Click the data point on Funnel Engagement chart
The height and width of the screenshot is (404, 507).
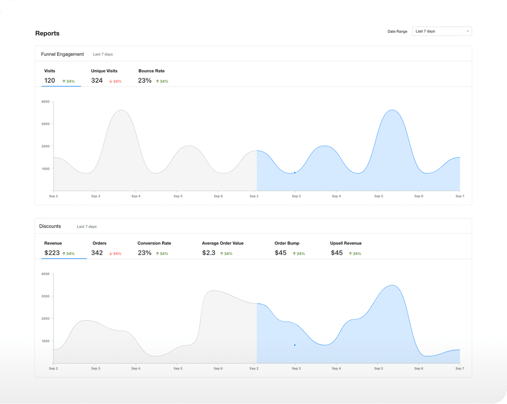[295, 173]
